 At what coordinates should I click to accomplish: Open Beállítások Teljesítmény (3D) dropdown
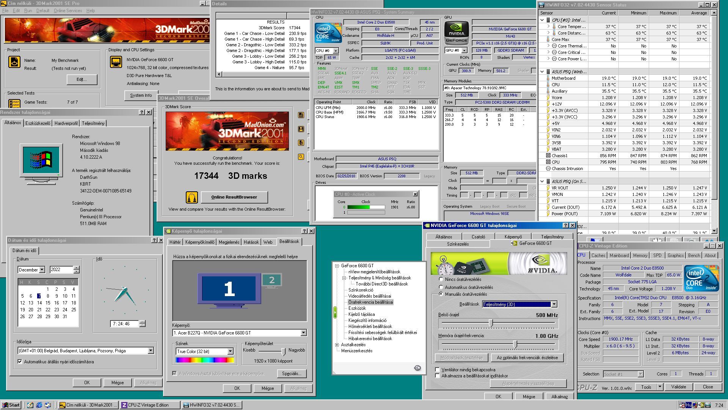(554, 304)
